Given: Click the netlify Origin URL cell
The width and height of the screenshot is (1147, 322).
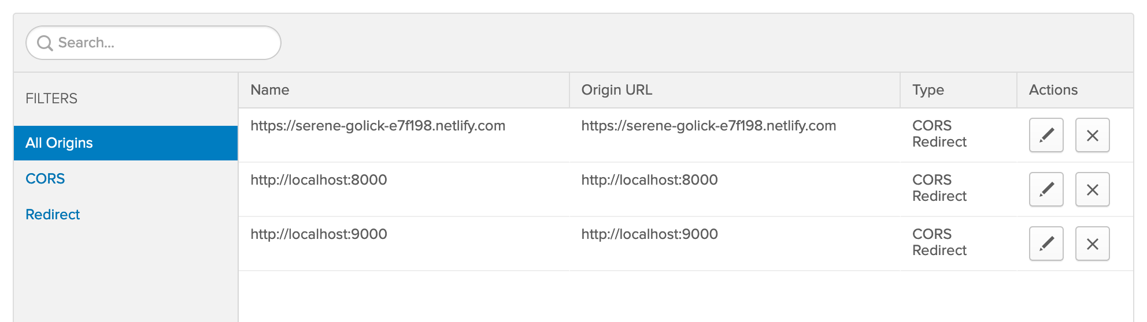Looking at the screenshot, I should [708, 126].
